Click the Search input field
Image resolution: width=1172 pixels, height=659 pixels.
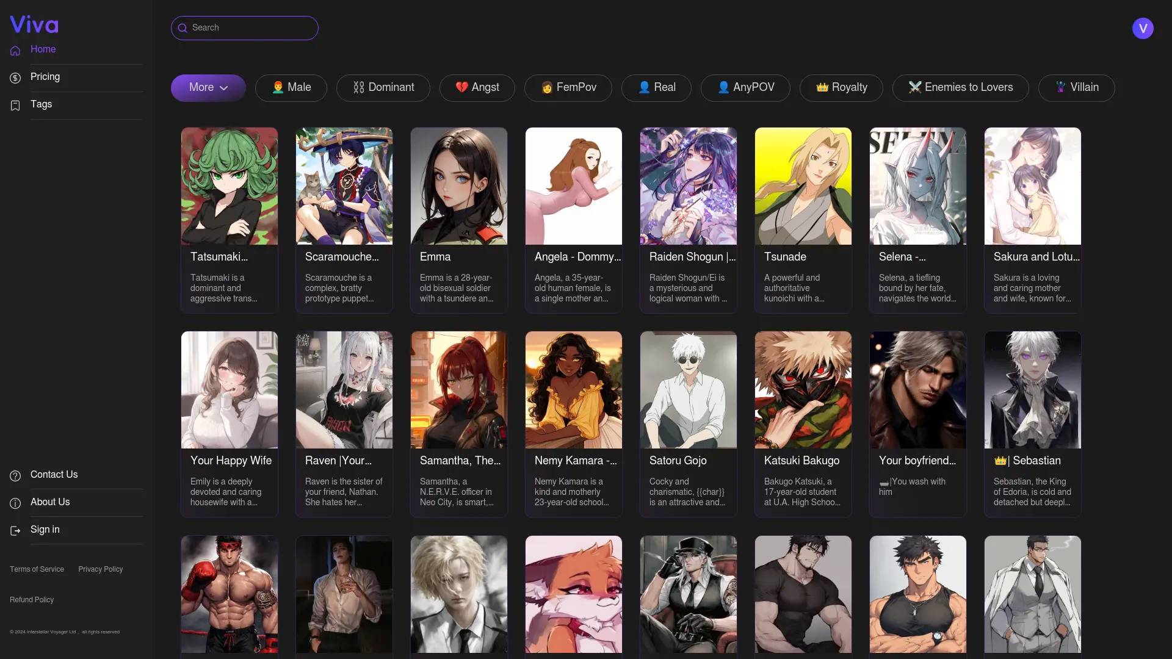[x=244, y=27]
